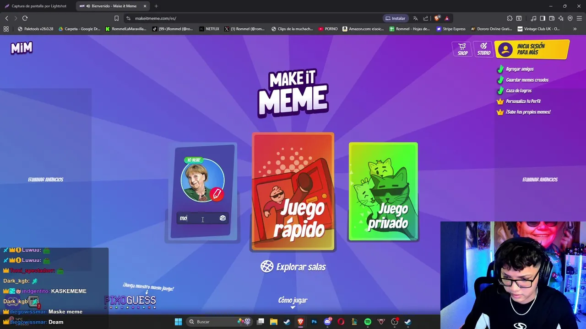This screenshot has height=329, width=586.
Task: Click the MiM logo
Action: pyautogui.click(x=22, y=48)
